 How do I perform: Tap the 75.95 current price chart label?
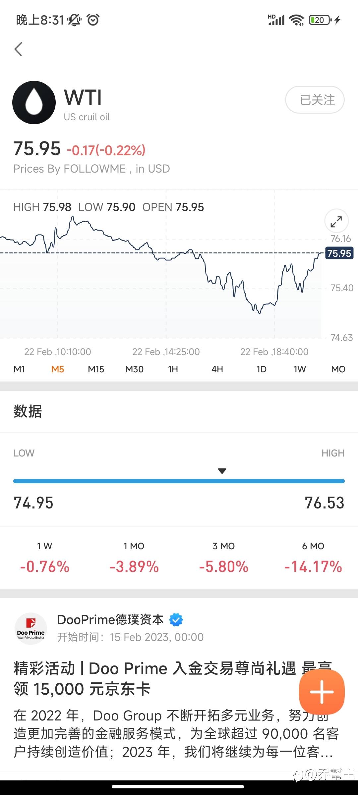tap(339, 253)
